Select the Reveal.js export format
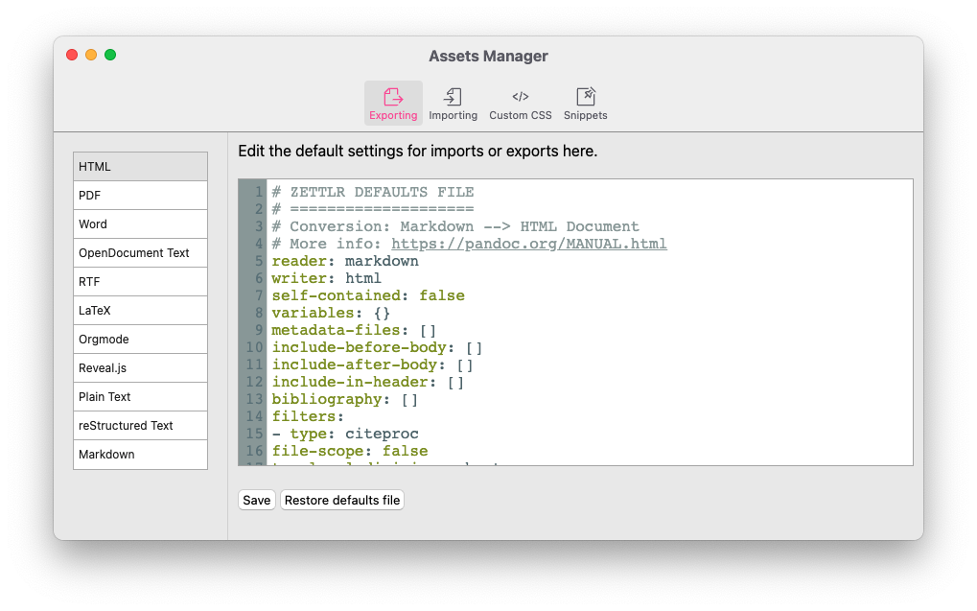 [x=140, y=367]
